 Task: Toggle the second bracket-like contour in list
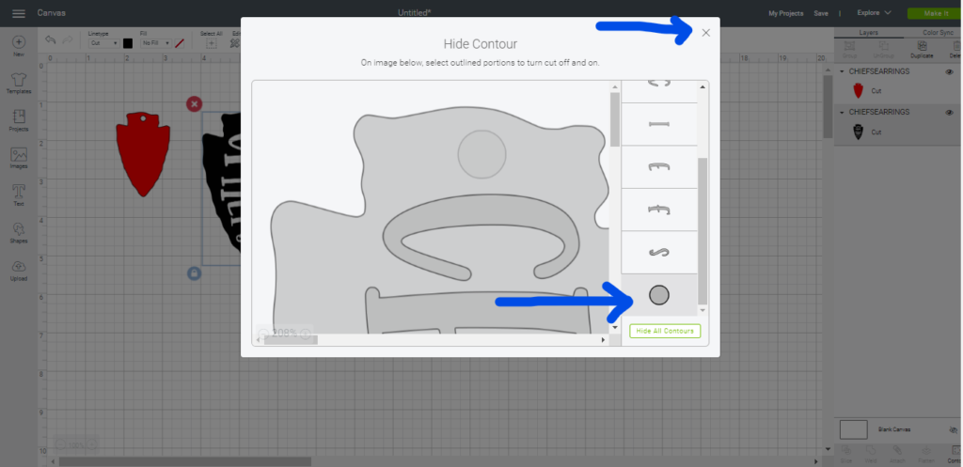tap(659, 210)
